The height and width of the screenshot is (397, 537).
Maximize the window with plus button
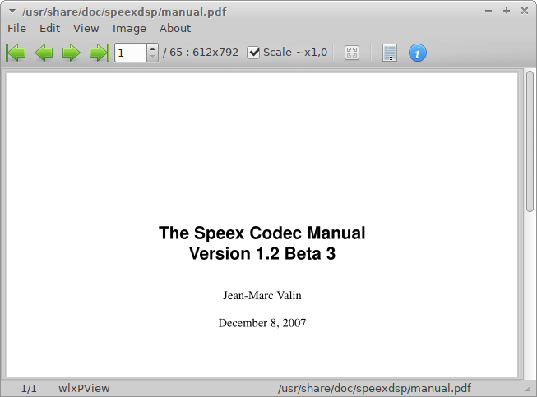click(507, 11)
